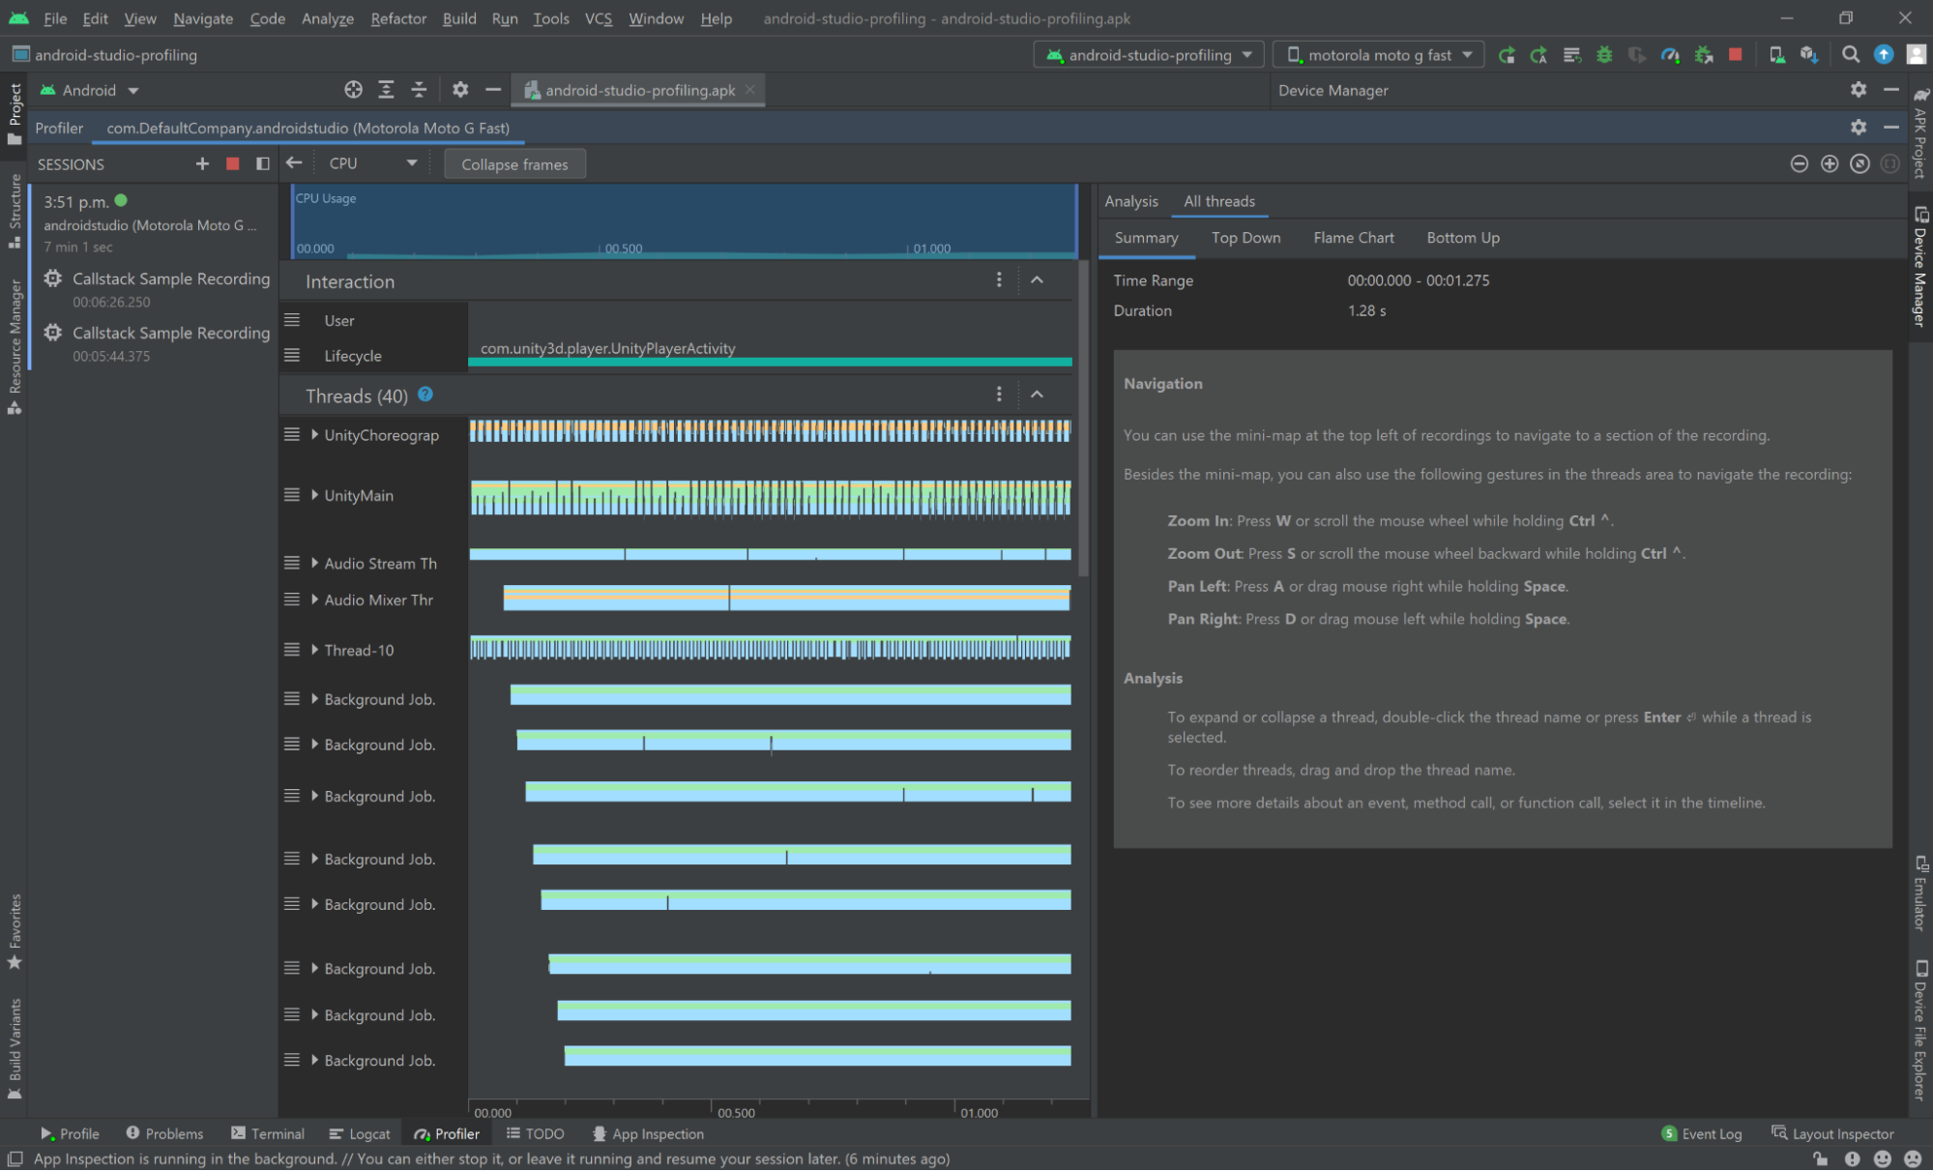Open the motorola moto g fast device dropdown
Viewport: 1933px width, 1171px height.
pos(1378,55)
